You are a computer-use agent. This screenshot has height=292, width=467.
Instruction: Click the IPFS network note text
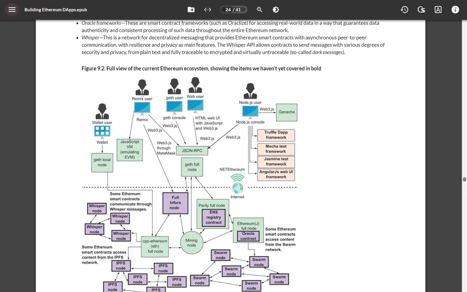click(104, 255)
